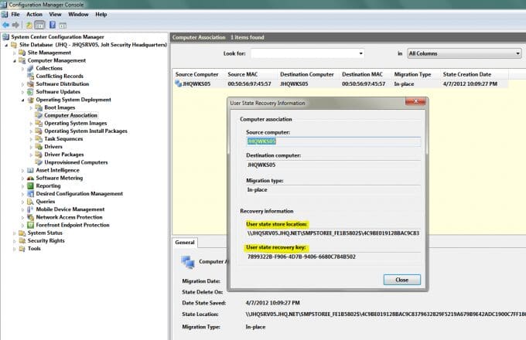This screenshot has width=526, height=340.
Task: Open the Look for dropdown arrow
Action: pos(361,53)
